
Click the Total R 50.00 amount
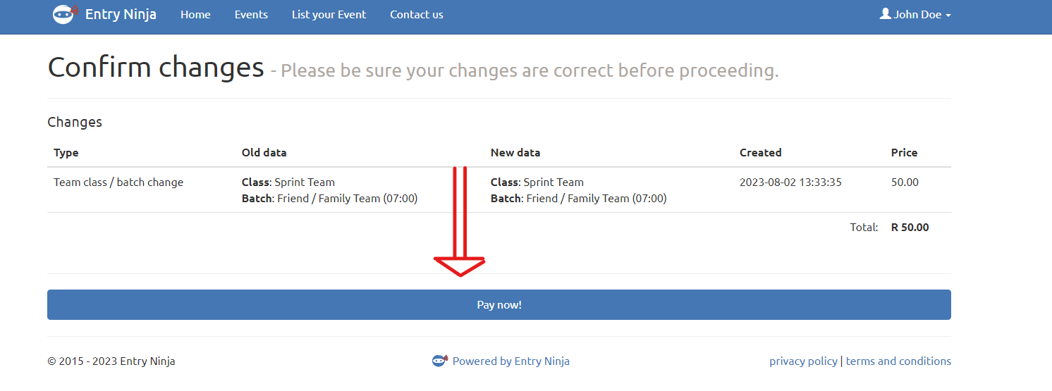pos(910,227)
